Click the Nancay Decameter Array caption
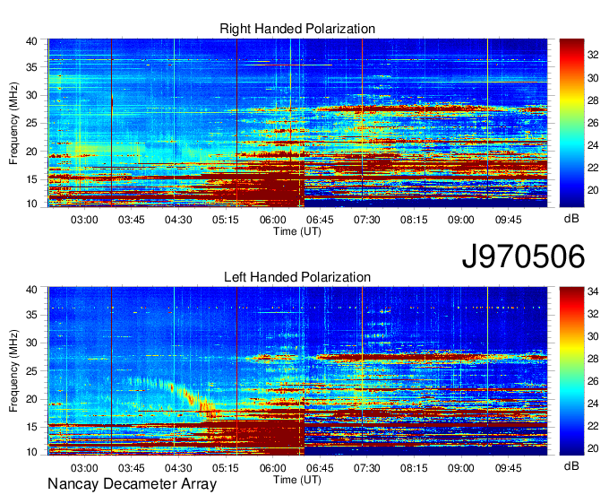This screenshot has width=609, height=495. (132, 484)
